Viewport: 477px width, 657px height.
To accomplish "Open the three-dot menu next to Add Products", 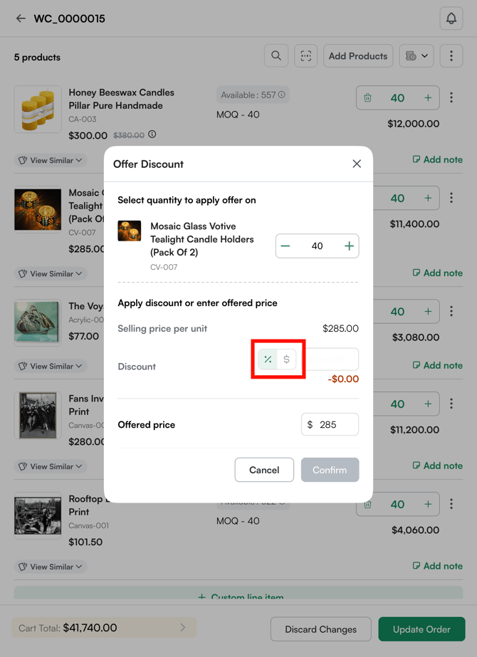I will 451,56.
